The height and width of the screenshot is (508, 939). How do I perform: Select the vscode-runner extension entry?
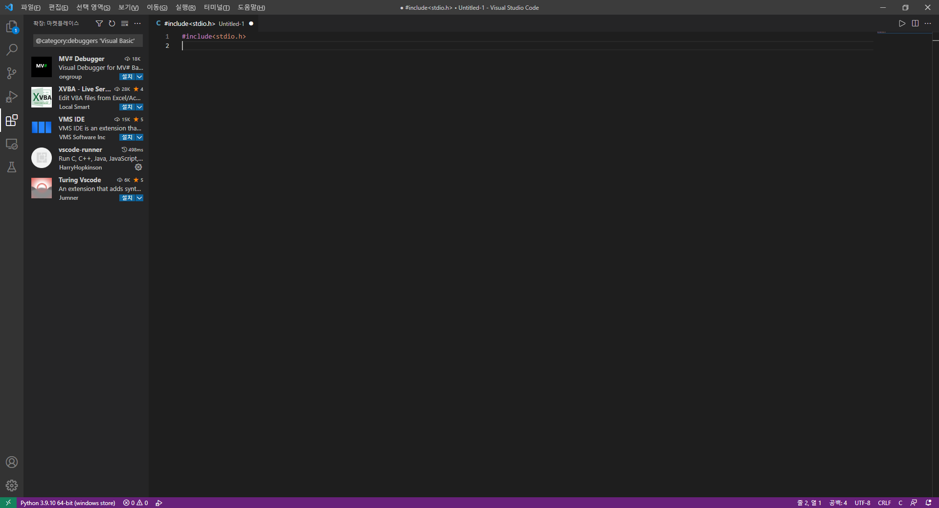pos(87,158)
